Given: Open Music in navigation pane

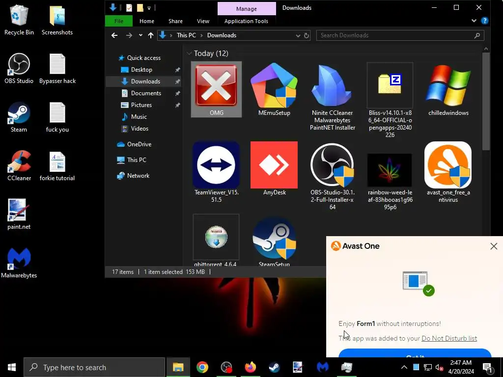Looking at the screenshot, I should click(139, 117).
